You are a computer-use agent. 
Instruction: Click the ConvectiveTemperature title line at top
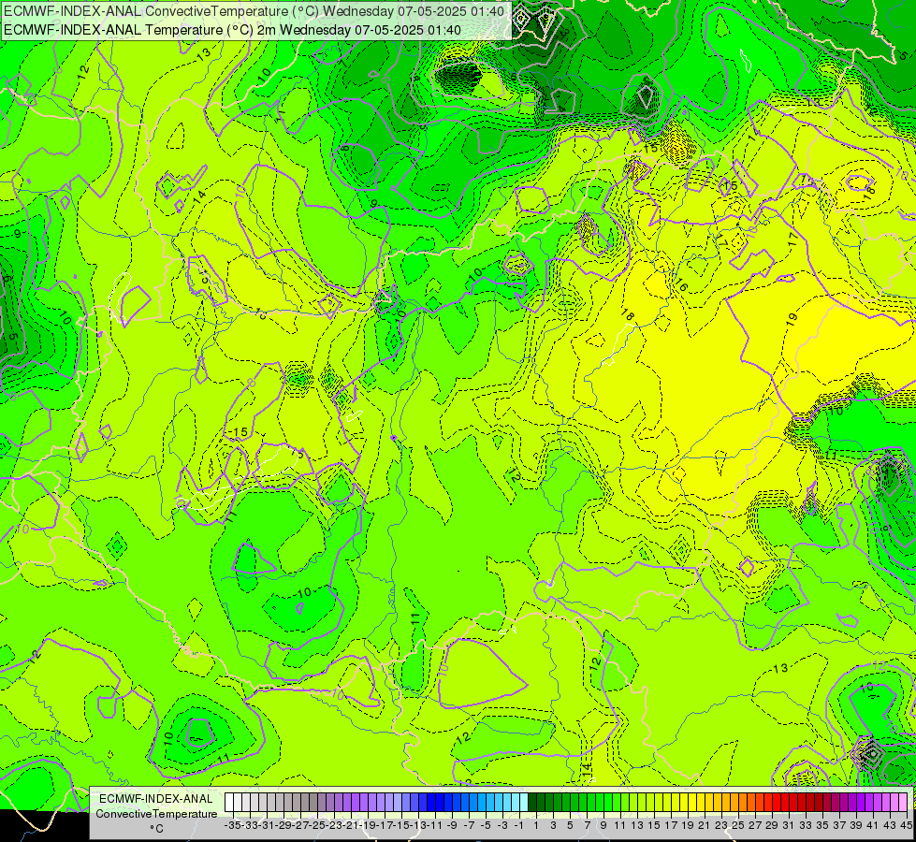(x=254, y=10)
